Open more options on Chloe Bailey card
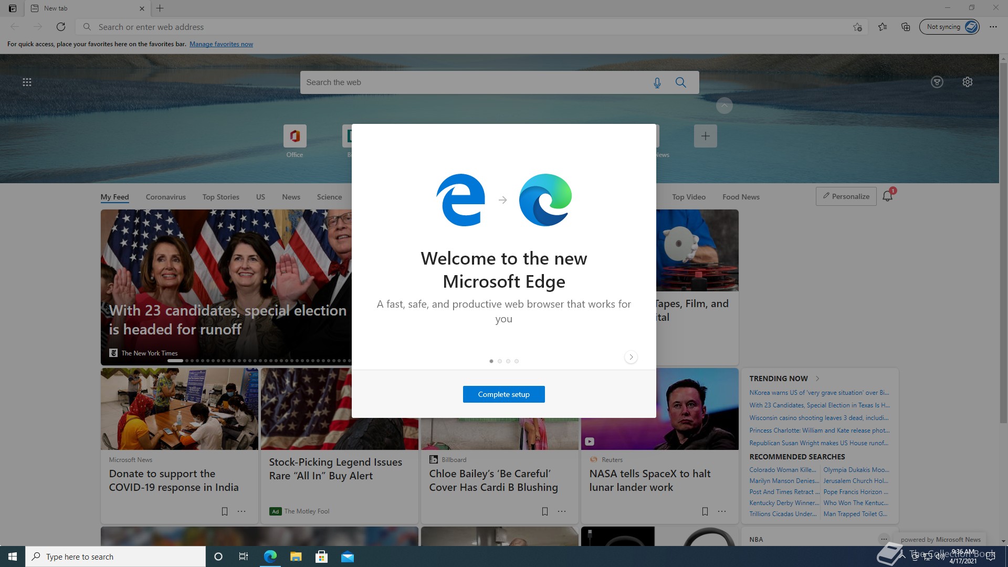Image resolution: width=1008 pixels, height=567 pixels. tap(562, 511)
